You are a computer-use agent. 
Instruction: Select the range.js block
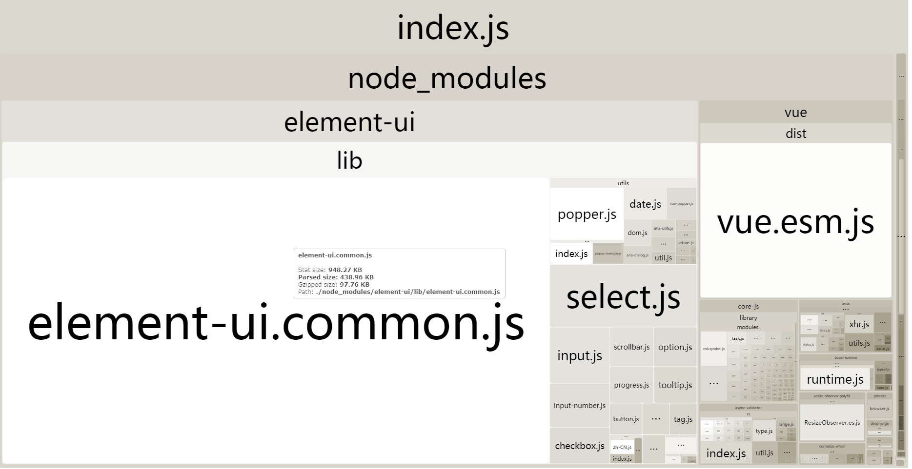(786, 424)
